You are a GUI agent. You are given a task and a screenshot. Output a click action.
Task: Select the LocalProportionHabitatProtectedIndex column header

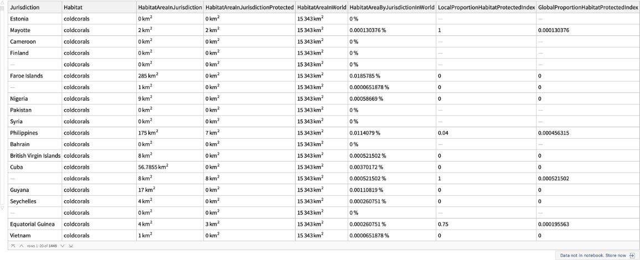[486, 7]
